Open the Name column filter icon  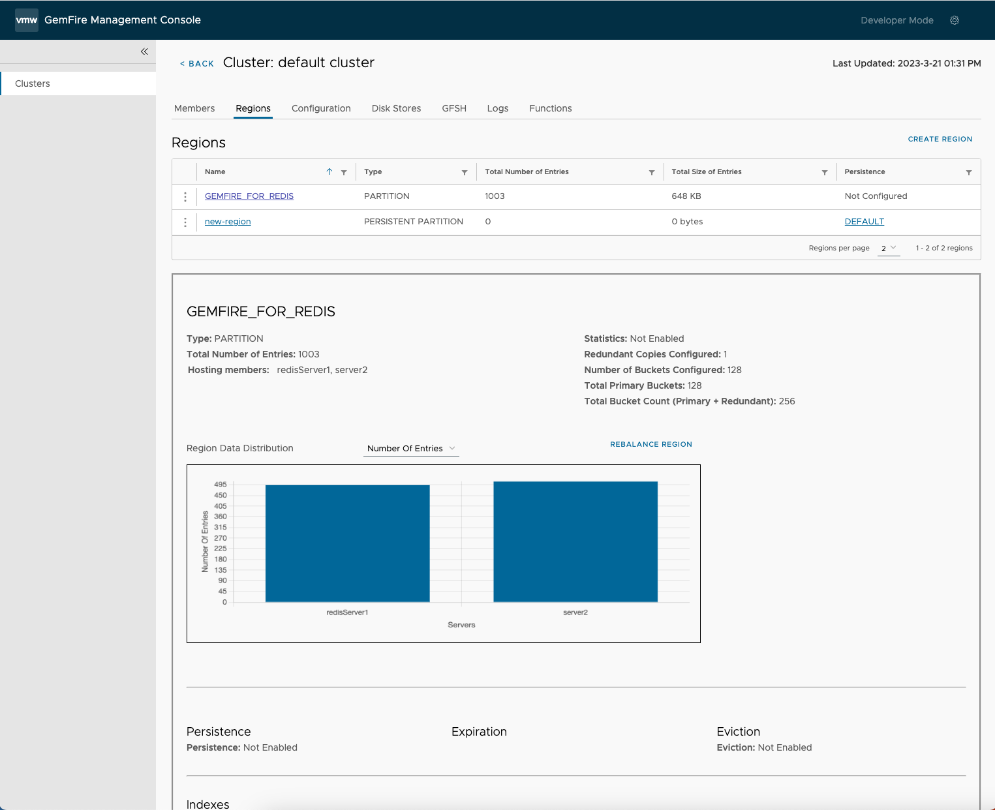344,172
